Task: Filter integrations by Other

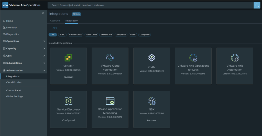Action: pos(133,35)
